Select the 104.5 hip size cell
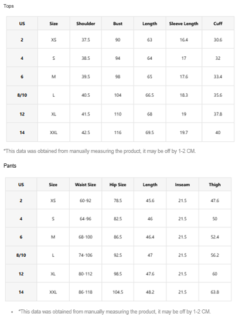 (x=118, y=292)
